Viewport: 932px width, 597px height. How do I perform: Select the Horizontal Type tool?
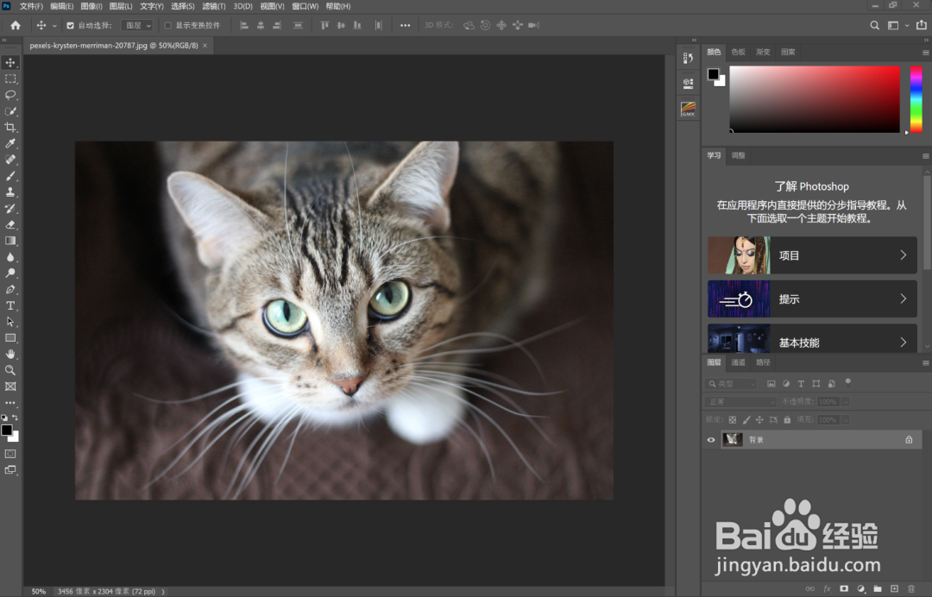click(10, 305)
